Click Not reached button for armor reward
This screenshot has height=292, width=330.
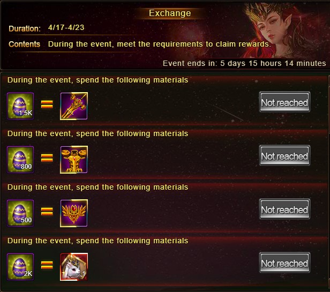(x=284, y=155)
